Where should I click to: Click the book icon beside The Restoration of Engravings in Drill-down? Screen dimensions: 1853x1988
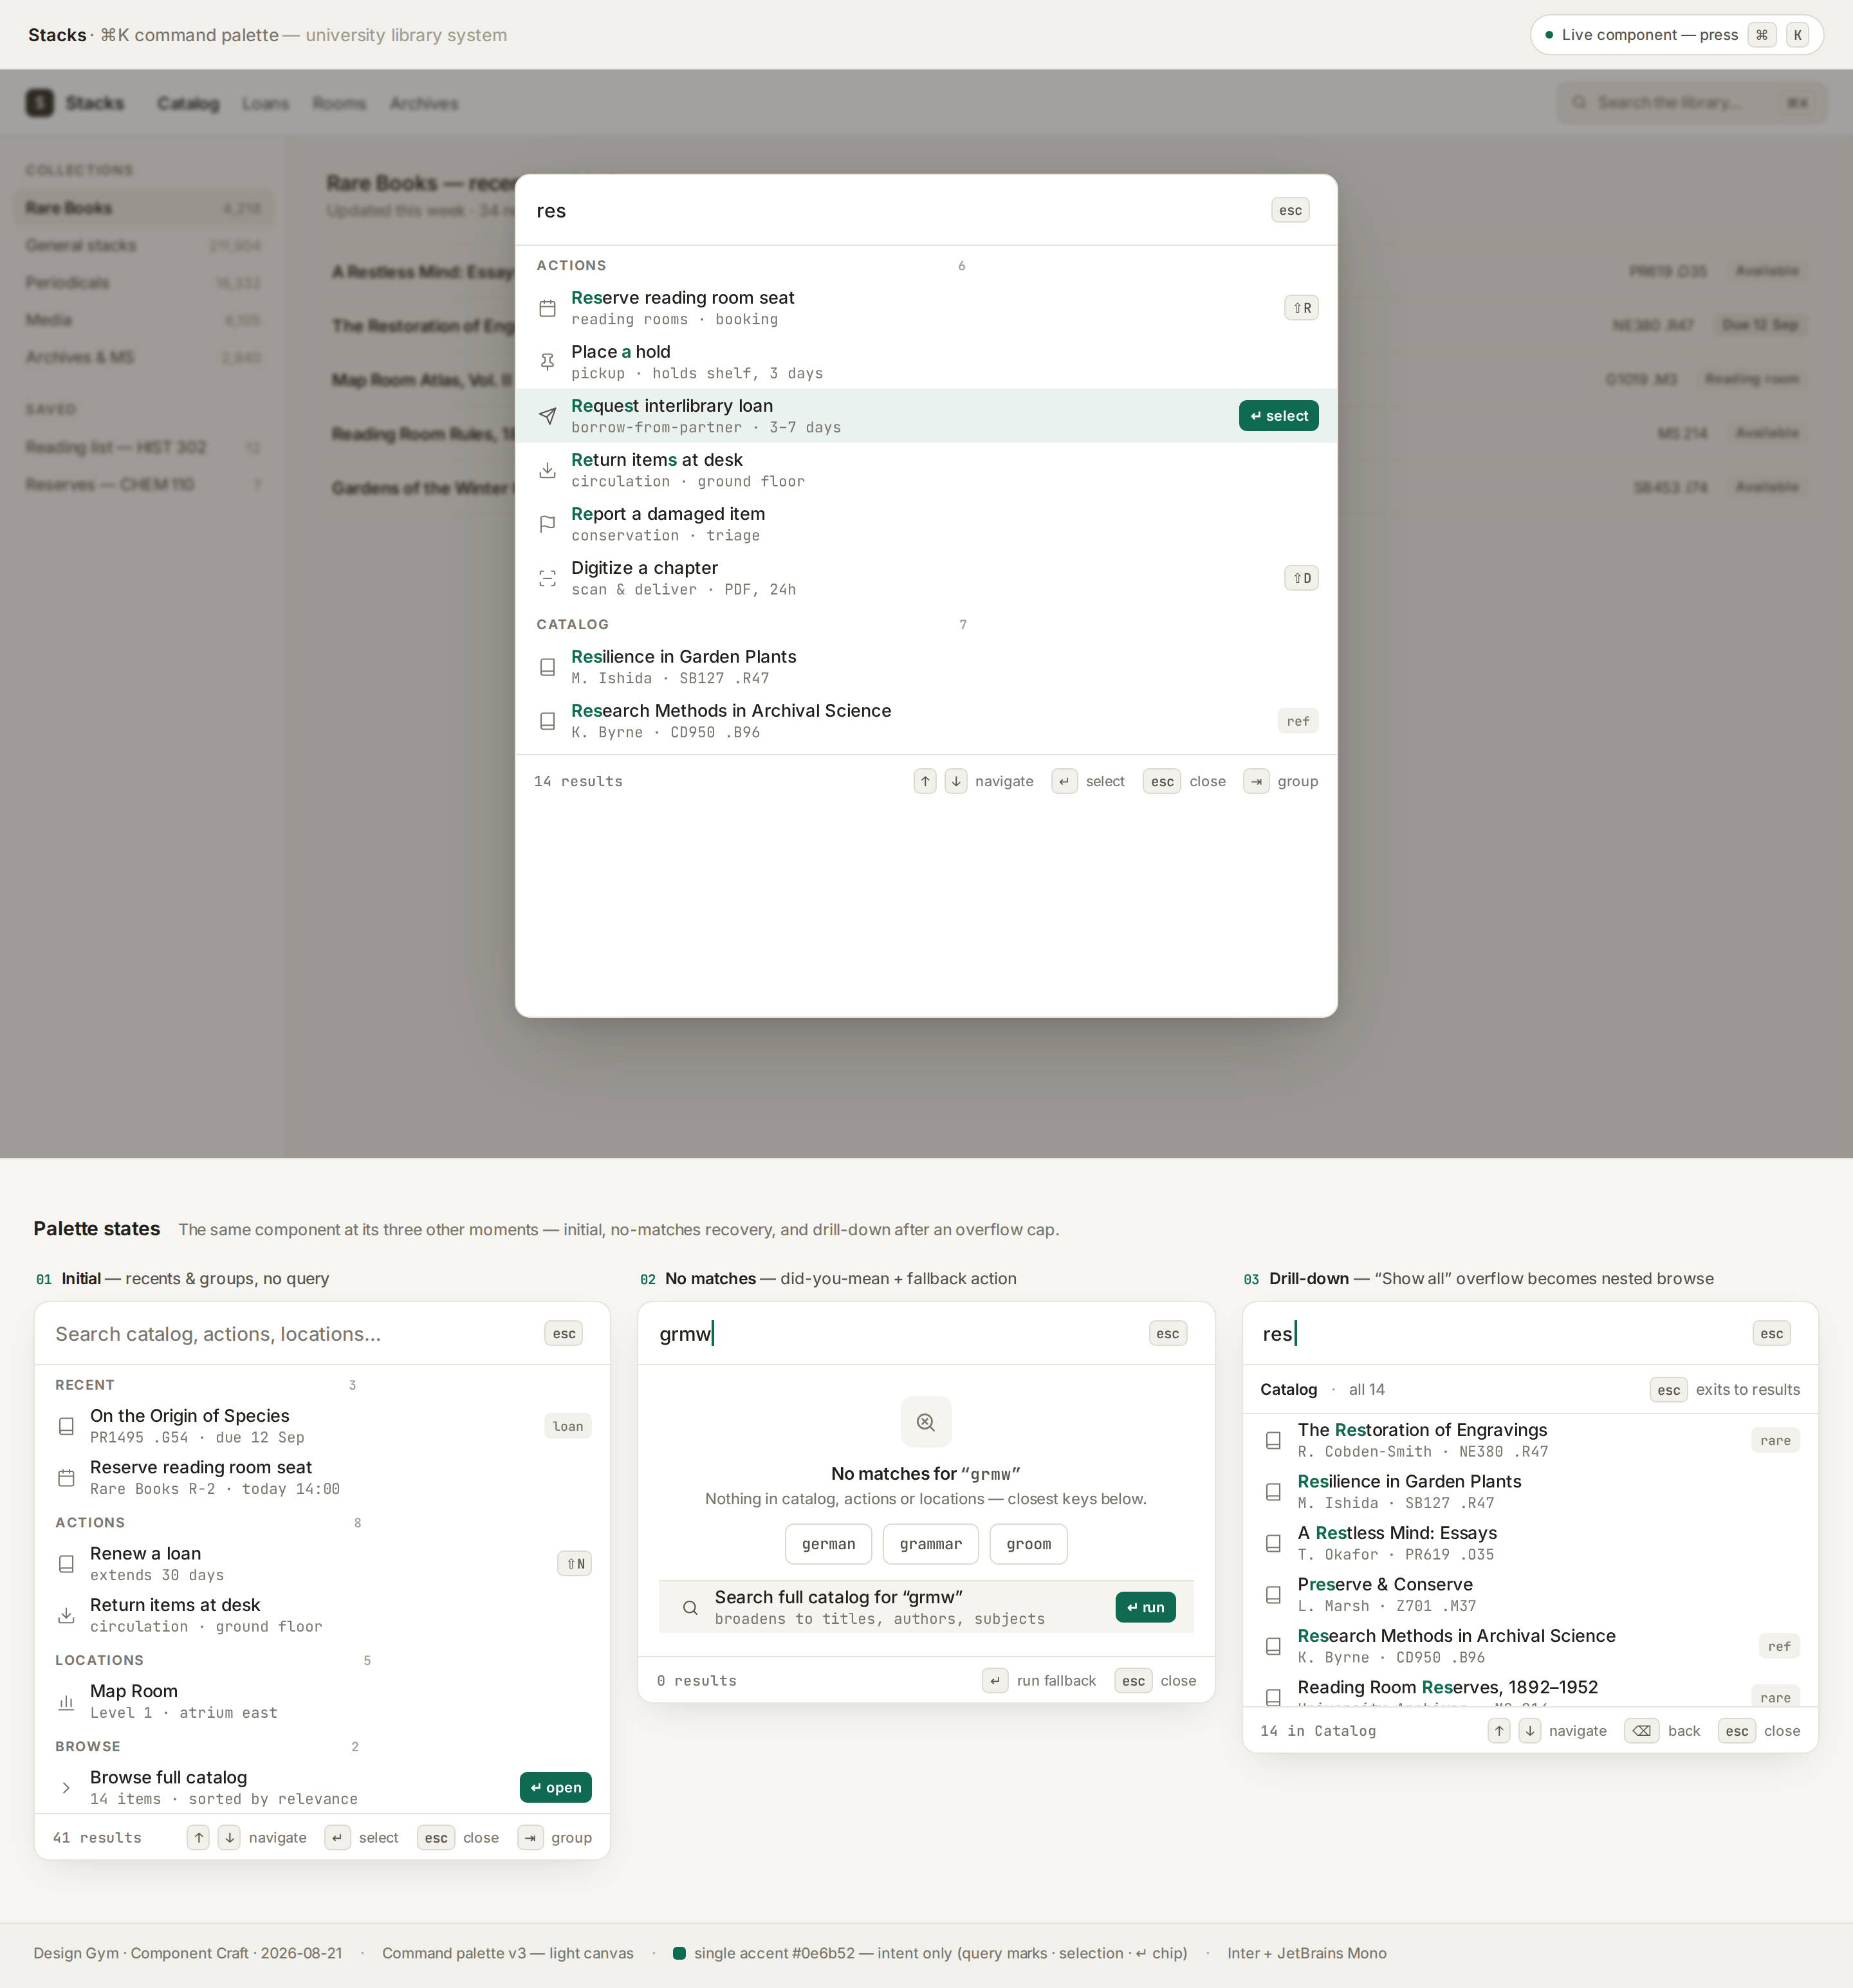(x=1273, y=1440)
